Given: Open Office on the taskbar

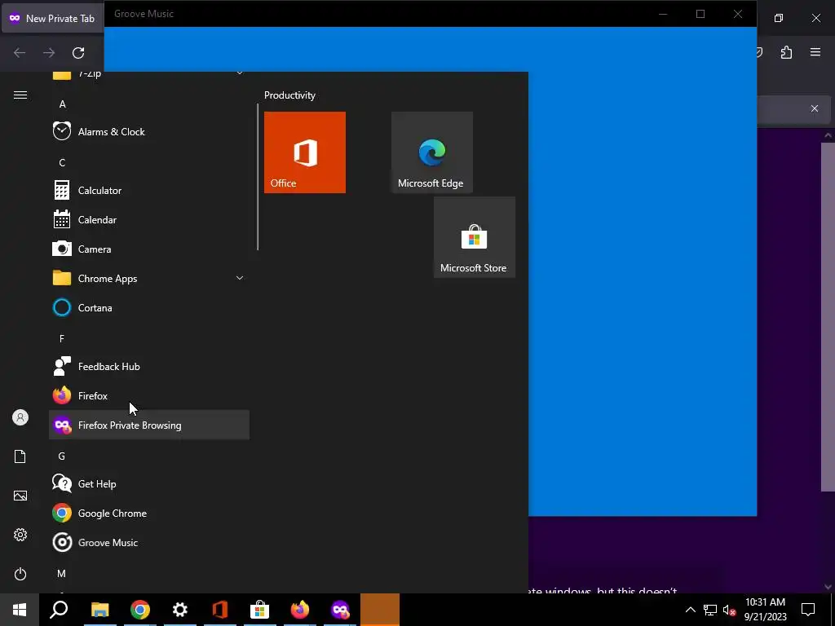Looking at the screenshot, I should click(220, 610).
